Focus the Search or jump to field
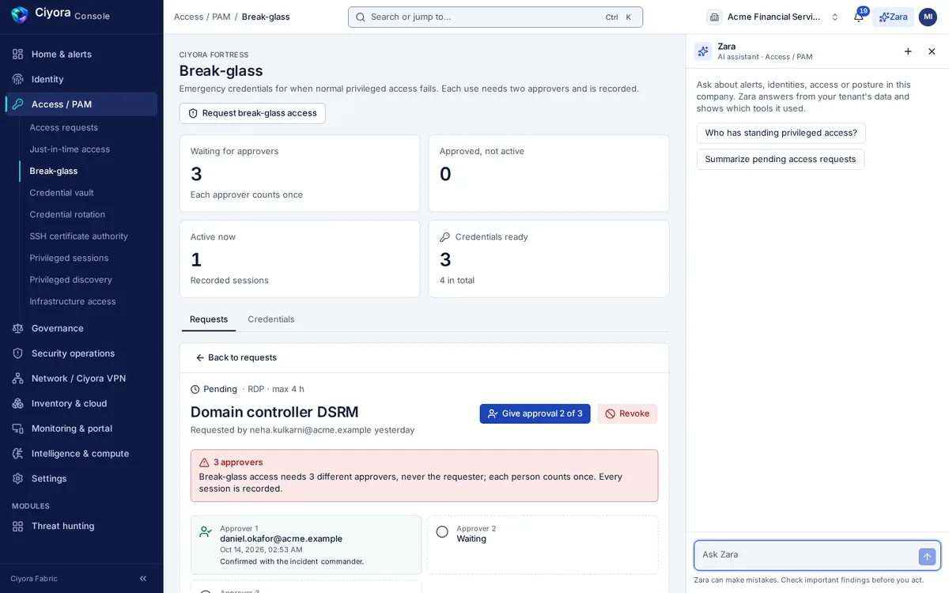 tap(495, 17)
